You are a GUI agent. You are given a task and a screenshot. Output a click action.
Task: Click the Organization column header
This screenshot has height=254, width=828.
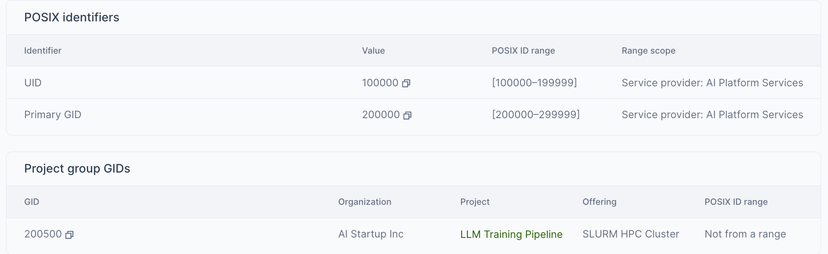coord(365,202)
